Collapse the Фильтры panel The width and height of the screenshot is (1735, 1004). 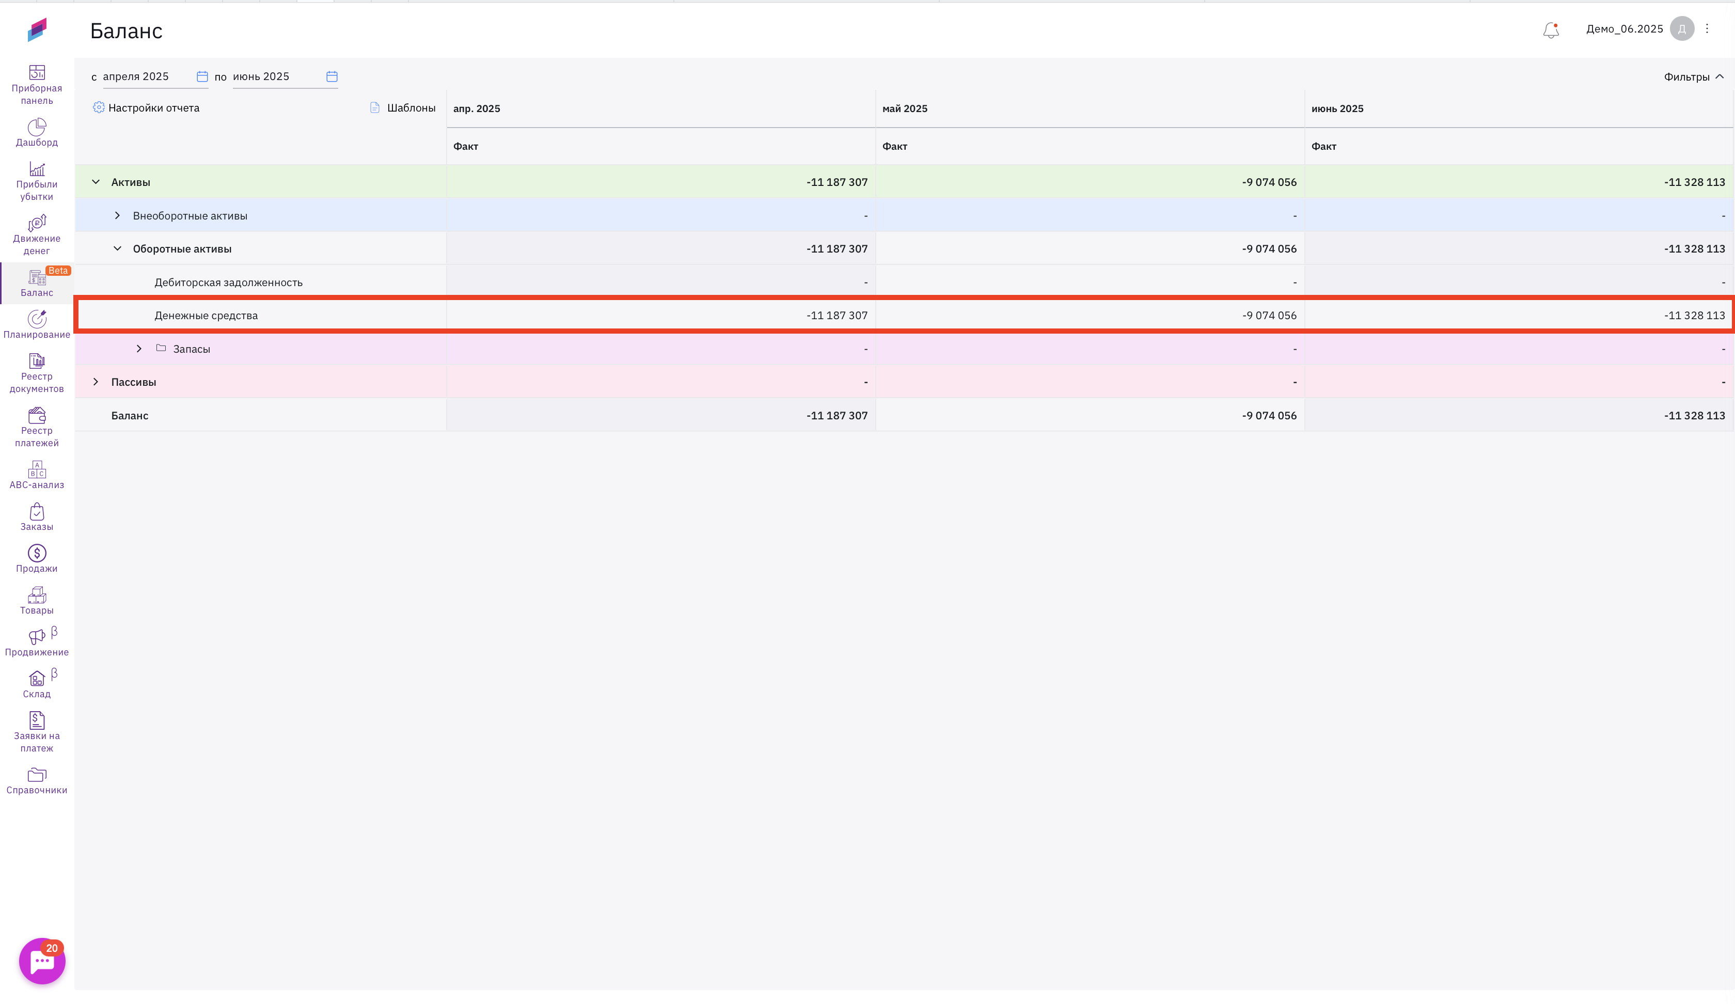(x=1694, y=77)
